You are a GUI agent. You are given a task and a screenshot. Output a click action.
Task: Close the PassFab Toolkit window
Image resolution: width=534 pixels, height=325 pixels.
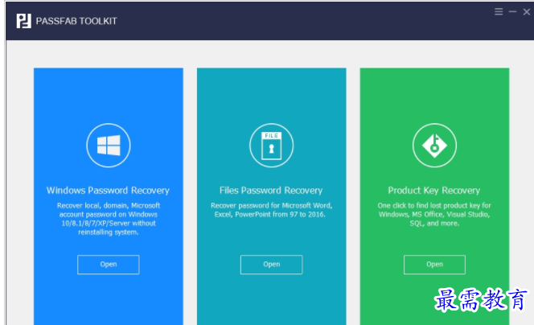pos(527,12)
